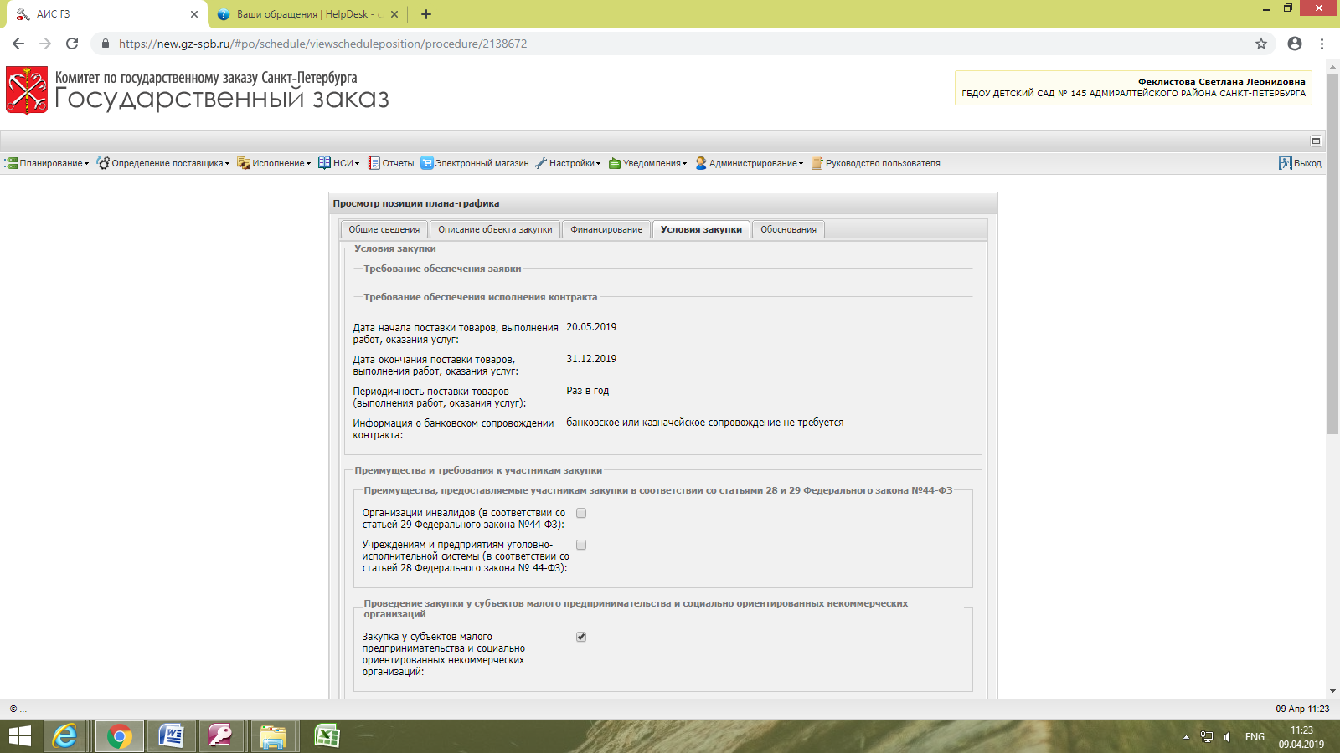1340x753 pixels.
Task: Expand the НСИ menu
Action: pyautogui.click(x=338, y=163)
